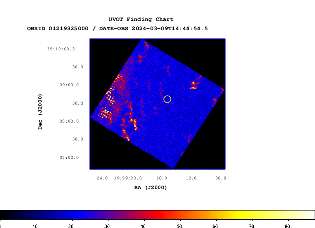Click colorbar value label '40'
Screen dimensions: 315x228
coord(143,226)
